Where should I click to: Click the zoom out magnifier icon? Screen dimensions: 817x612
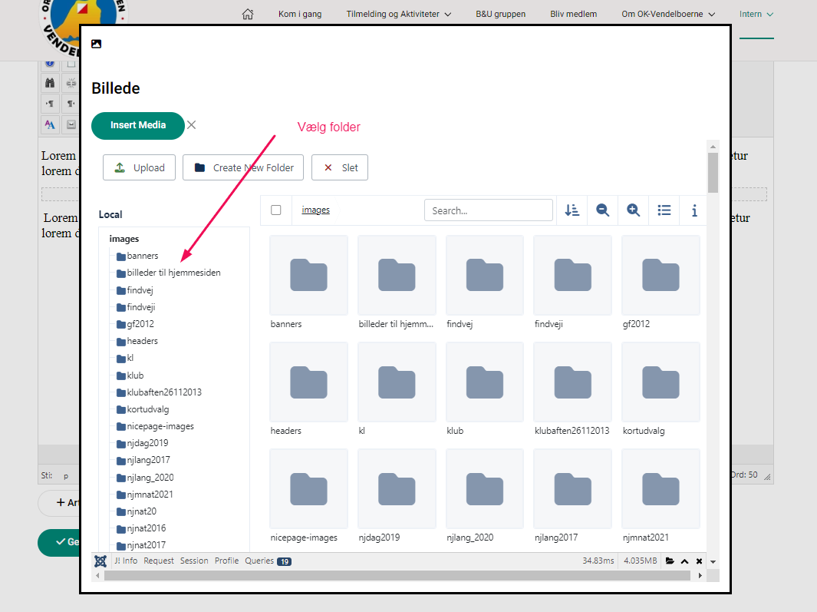click(x=602, y=210)
